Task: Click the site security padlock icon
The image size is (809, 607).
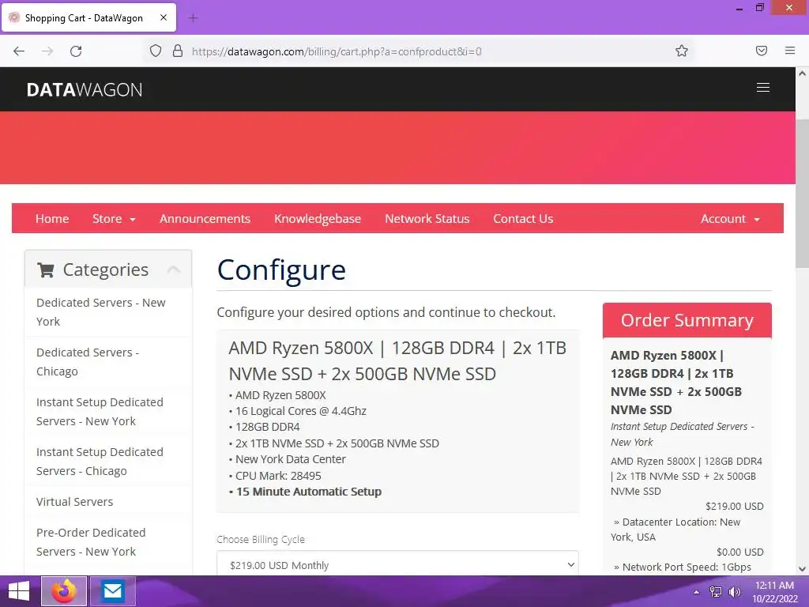Action: (178, 51)
